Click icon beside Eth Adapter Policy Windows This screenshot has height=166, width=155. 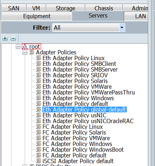pos(39,98)
